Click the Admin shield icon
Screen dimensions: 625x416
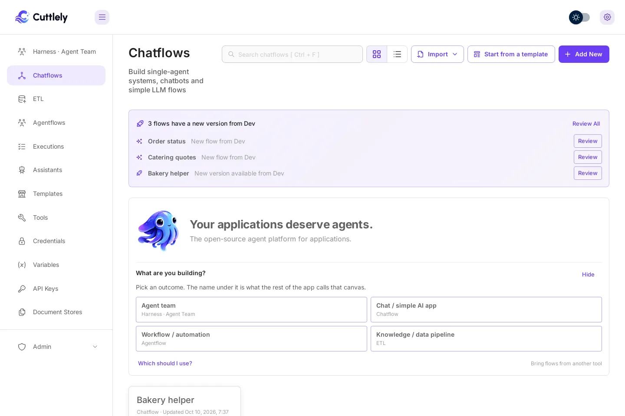pos(22,347)
